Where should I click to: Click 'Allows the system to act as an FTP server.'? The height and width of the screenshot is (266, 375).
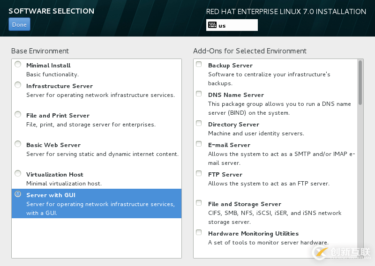pyautogui.click(x=269, y=184)
